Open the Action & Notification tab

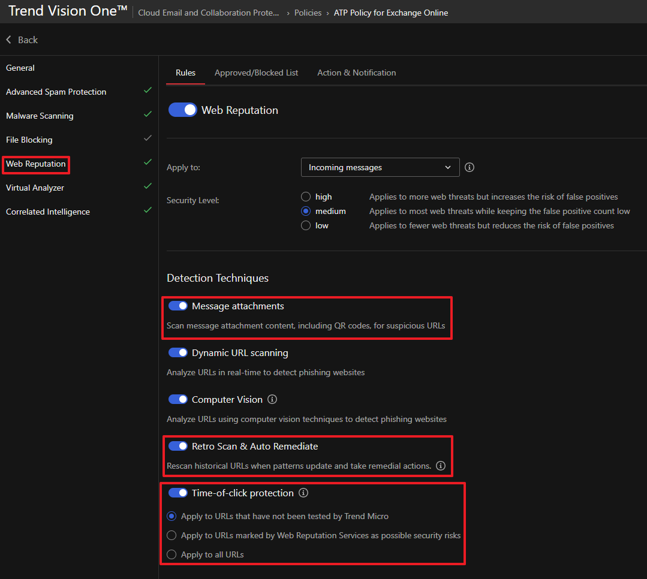point(356,73)
